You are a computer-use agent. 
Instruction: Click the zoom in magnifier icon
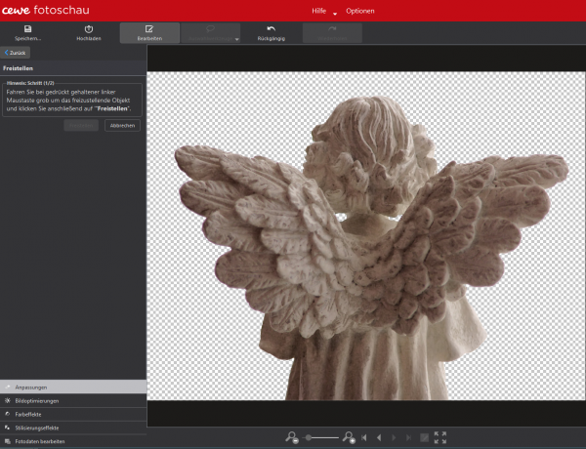click(x=351, y=438)
